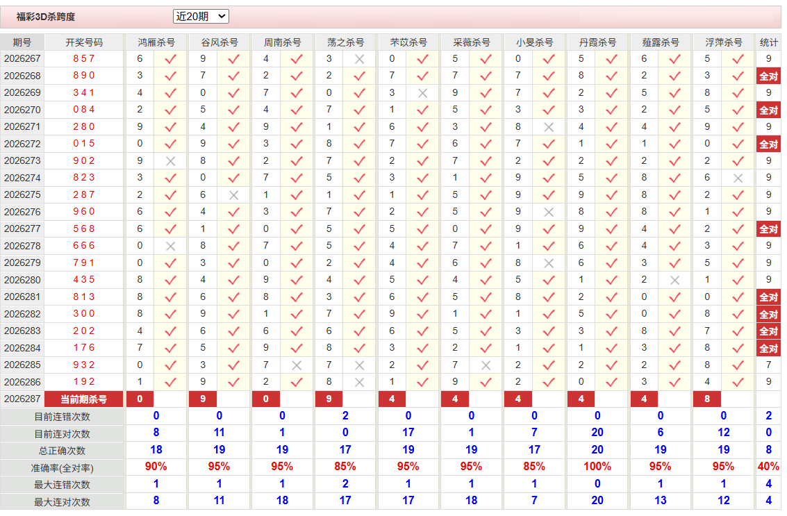Click the issue number 2026280
Image resolution: width=787 pixels, height=516 pixels.
point(22,280)
